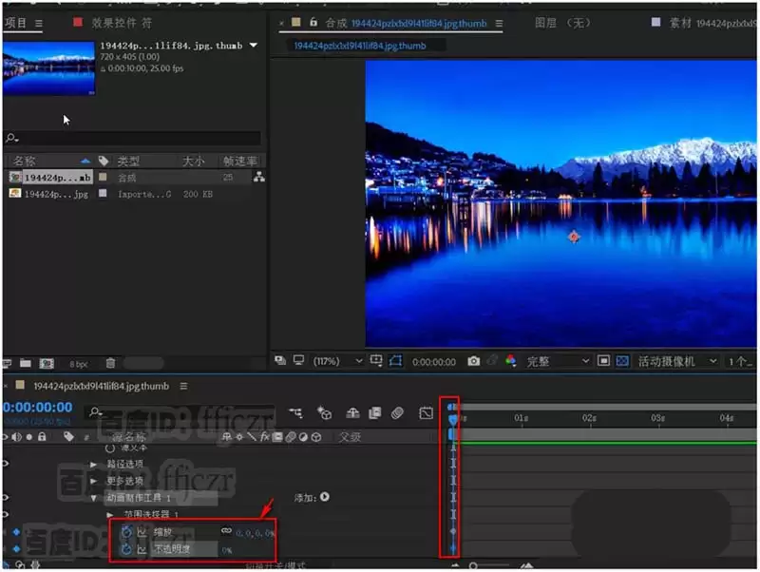Click the project preview thumbnail
The height and width of the screenshot is (572, 760).
click(x=49, y=67)
